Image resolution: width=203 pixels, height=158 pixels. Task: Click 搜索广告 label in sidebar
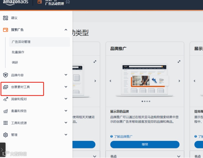point(17,30)
